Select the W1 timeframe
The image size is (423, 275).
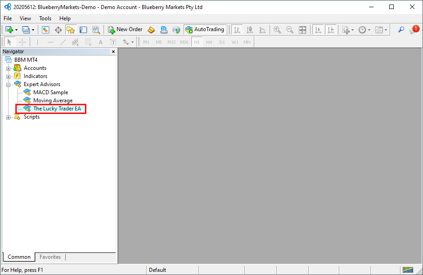point(235,42)
